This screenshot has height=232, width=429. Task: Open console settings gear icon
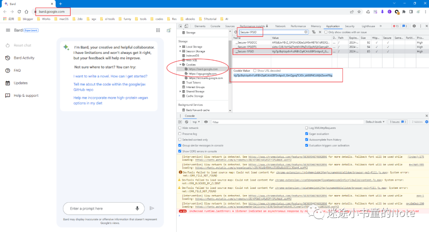pyautogui.click(x=427, y=122)
